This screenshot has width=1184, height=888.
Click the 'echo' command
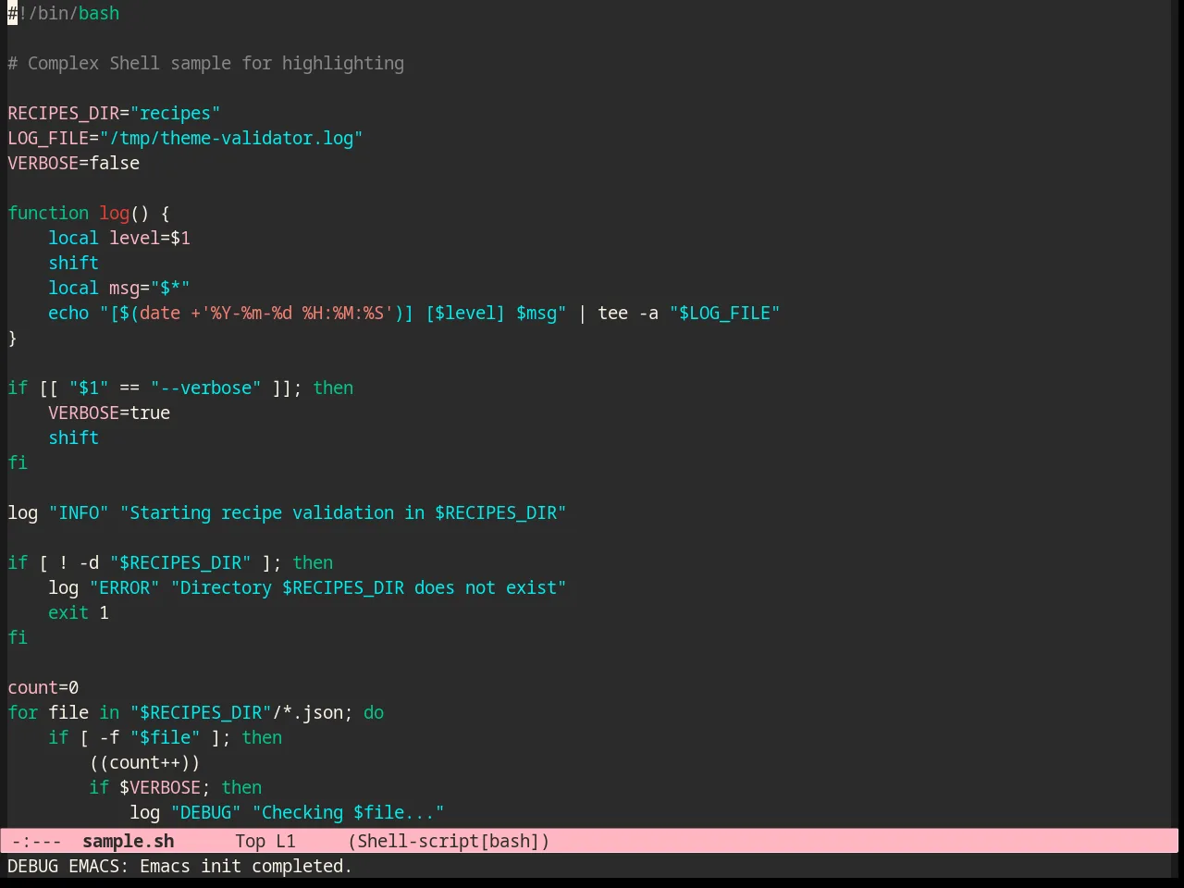tap(68, 313)
